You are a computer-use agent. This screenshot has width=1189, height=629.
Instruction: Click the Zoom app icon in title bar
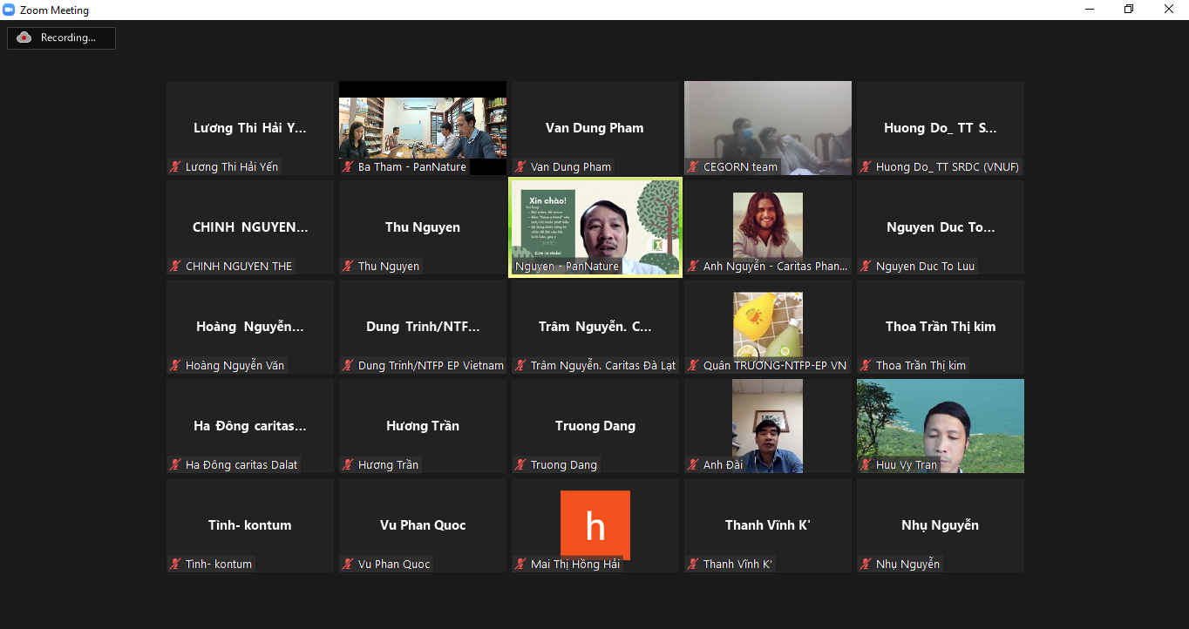click(10, 10)
